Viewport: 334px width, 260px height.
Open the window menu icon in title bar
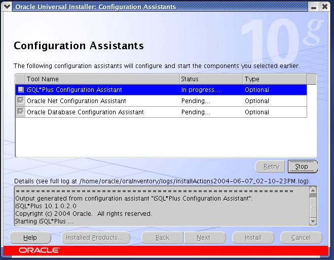point(7,7)
